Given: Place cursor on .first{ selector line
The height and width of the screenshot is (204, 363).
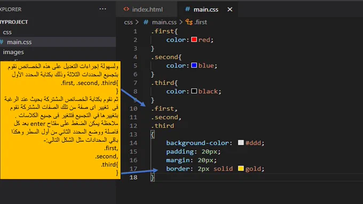Looking at the screenshot, I should point(164,31).
